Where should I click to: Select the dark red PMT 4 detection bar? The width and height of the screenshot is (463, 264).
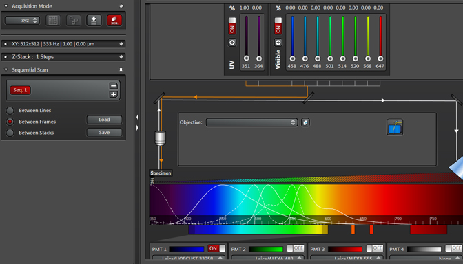pos(429,230)
